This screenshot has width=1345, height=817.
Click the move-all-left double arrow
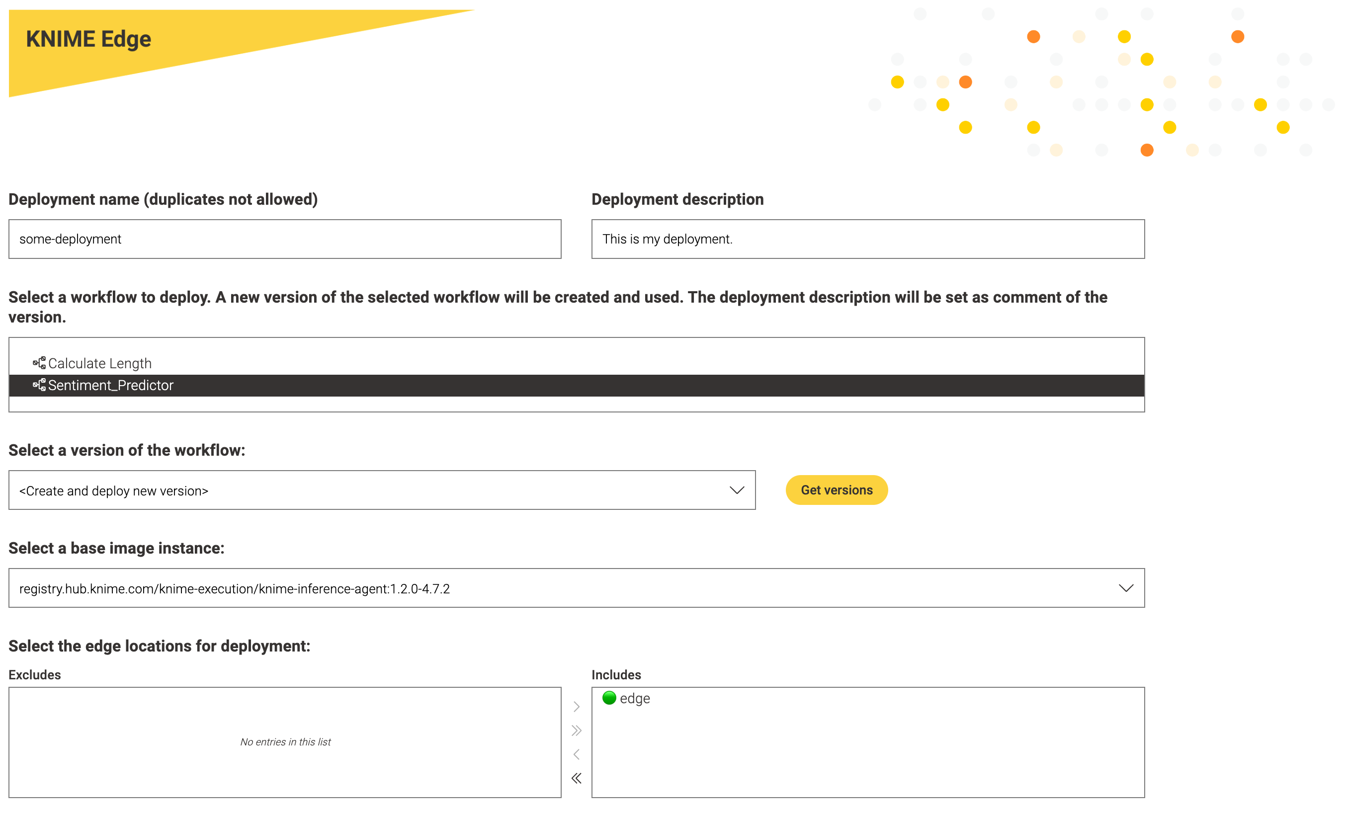tap(577, 778)
